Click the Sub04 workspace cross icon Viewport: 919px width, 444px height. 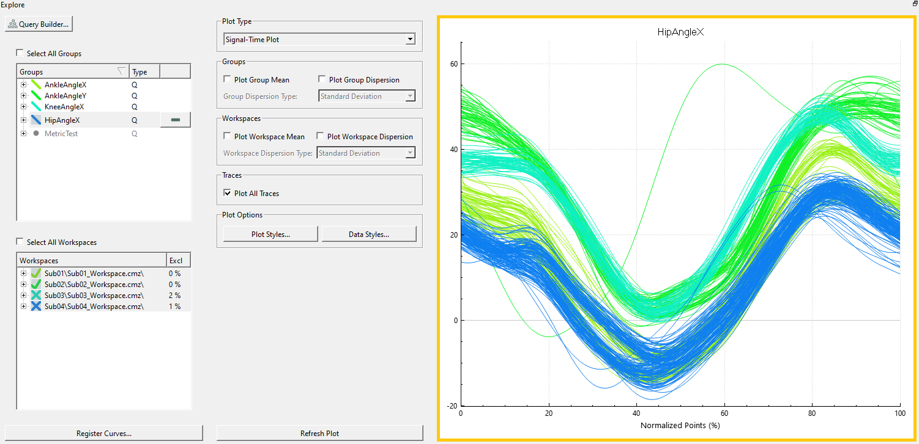click(x=36, y=306)
